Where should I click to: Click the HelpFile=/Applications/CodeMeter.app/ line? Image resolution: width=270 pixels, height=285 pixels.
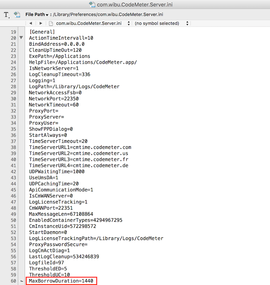(83, 62)
